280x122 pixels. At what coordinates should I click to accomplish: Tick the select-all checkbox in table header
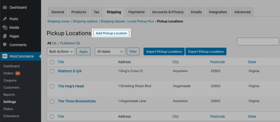52,62
